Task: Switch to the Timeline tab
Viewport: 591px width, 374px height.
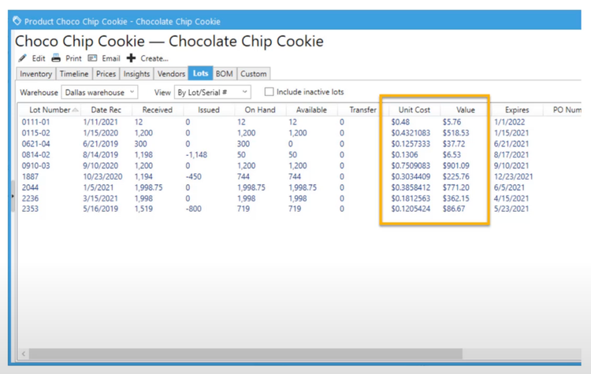Action: tap(74, 74)
